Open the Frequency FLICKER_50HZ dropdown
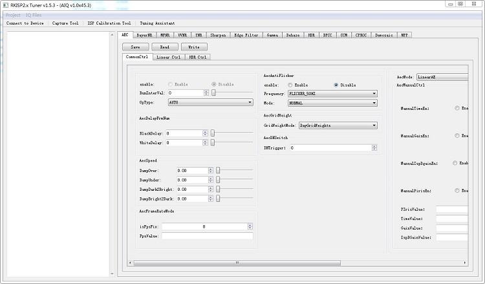485x284 pixels. pyautogui.click(x=332, y=94)
